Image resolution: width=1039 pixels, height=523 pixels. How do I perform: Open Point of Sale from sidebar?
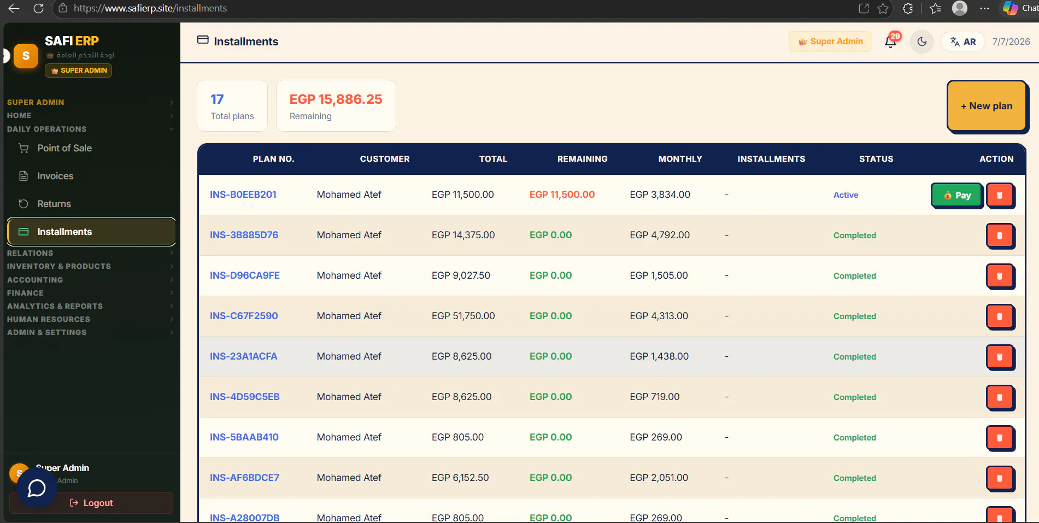pyautogui.click(x=91, y=148)
